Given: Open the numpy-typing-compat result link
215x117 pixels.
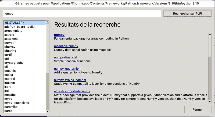Looking at the screenshot, I should pos(70,80).
